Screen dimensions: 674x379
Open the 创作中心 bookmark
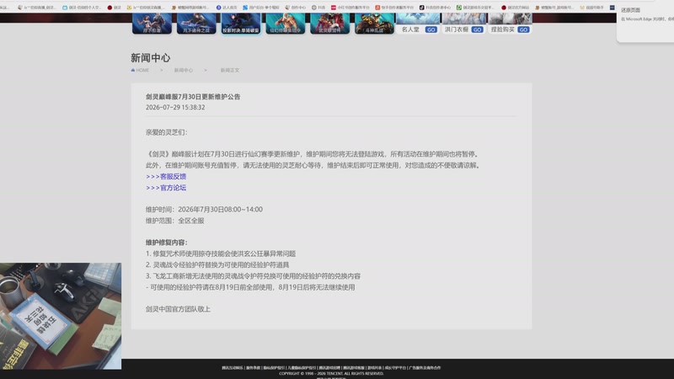[x=296, y=8]
